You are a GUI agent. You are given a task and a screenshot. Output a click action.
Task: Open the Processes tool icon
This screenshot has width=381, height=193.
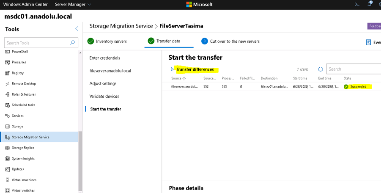point(7,62)
